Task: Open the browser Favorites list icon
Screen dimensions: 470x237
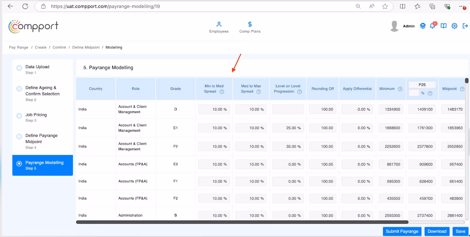Action: tap(417, 6)
